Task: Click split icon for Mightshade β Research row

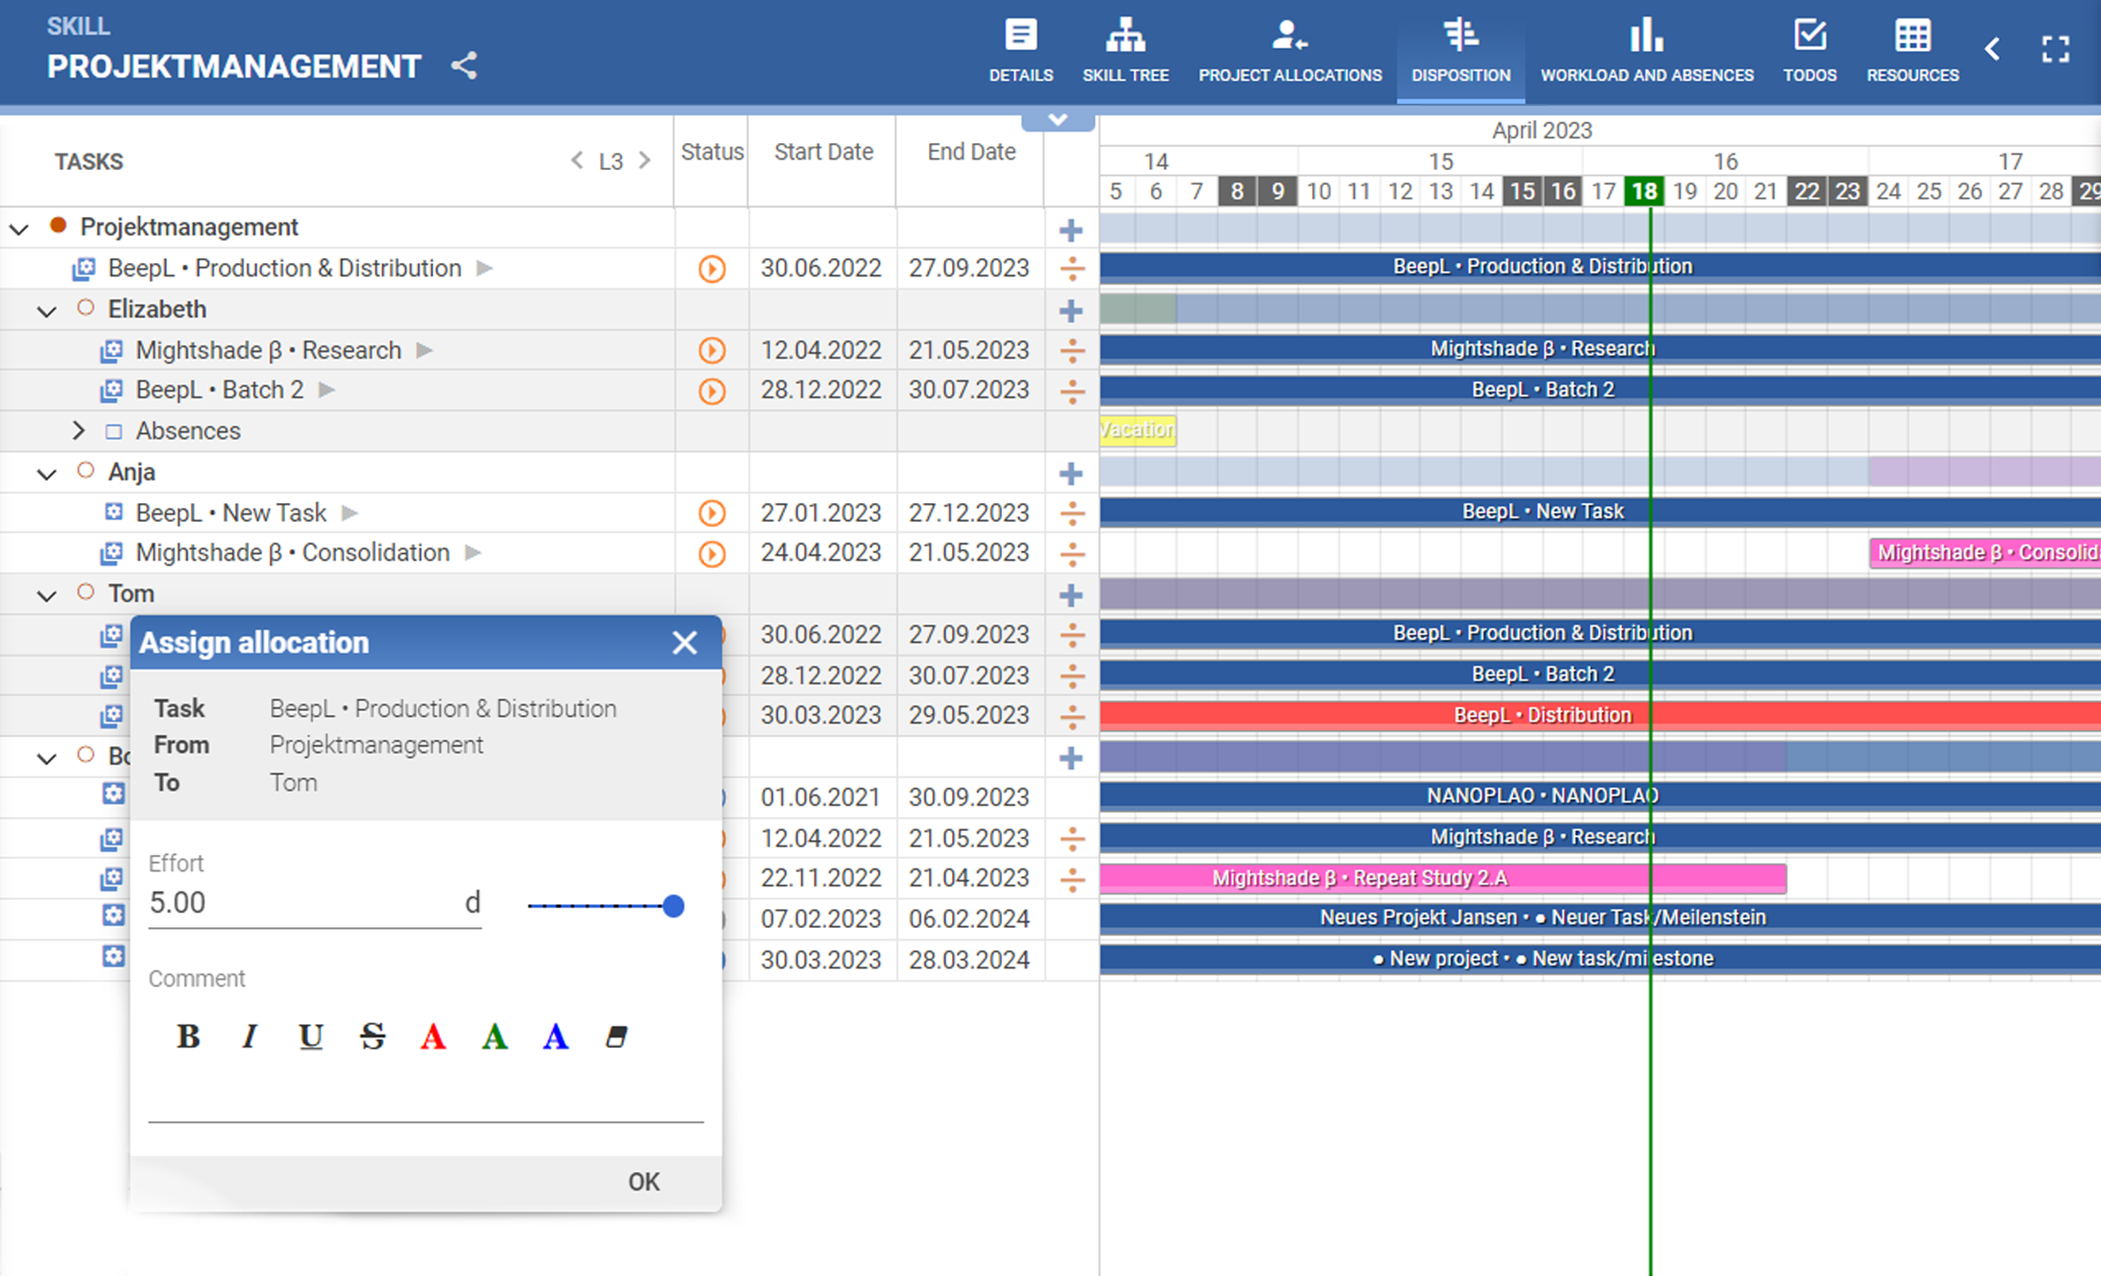Action: (x=1072, y=350)
